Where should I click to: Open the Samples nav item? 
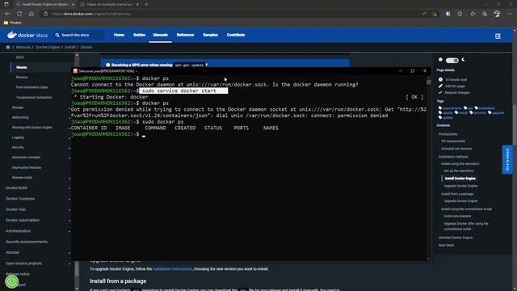(210, 35)
